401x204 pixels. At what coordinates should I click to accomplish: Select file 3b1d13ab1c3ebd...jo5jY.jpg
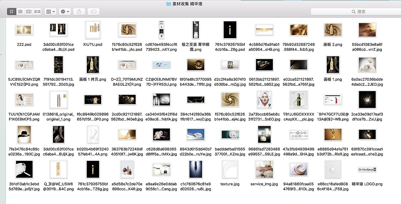point(24,169)
